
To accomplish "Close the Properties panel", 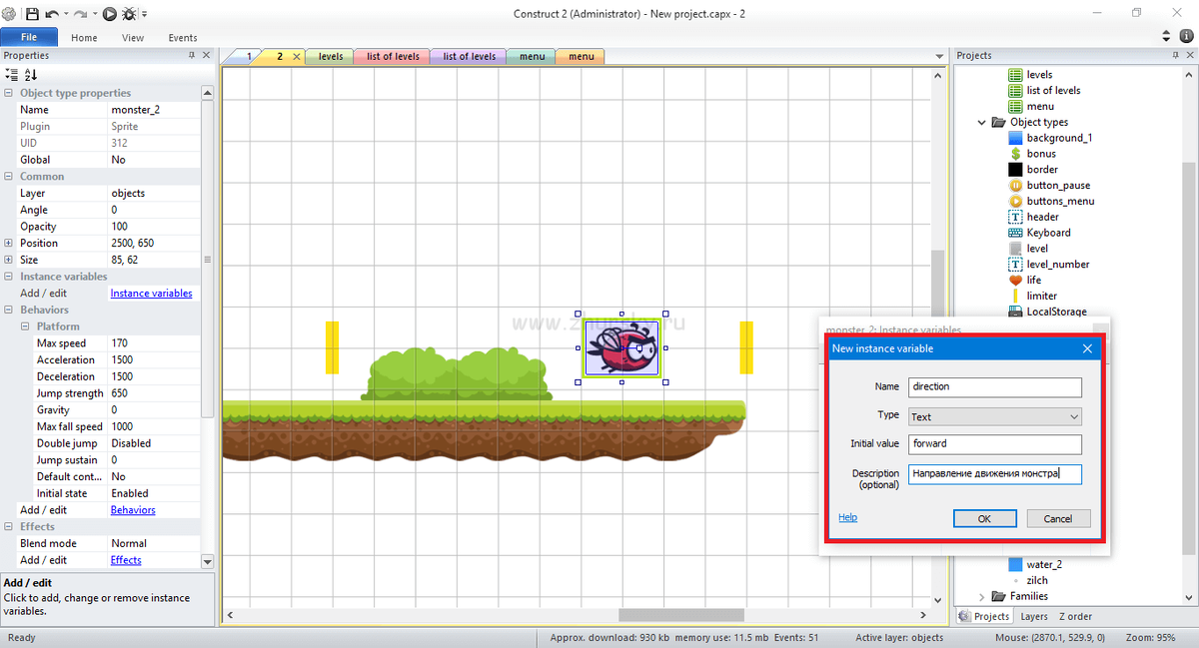I will tap(207, 56).
